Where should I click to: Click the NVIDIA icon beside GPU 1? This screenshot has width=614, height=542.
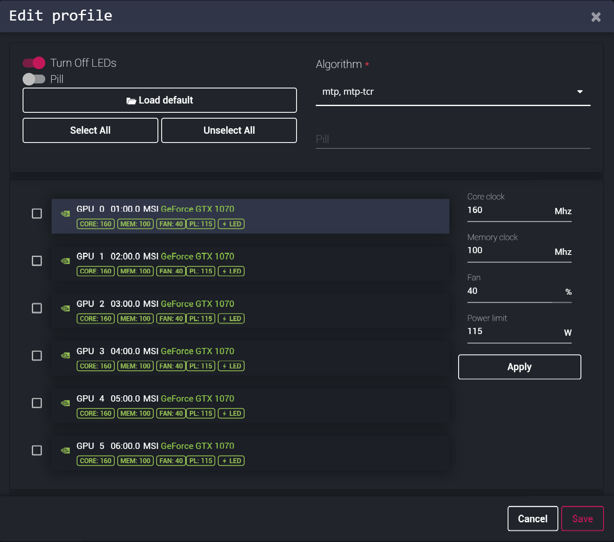65,261
